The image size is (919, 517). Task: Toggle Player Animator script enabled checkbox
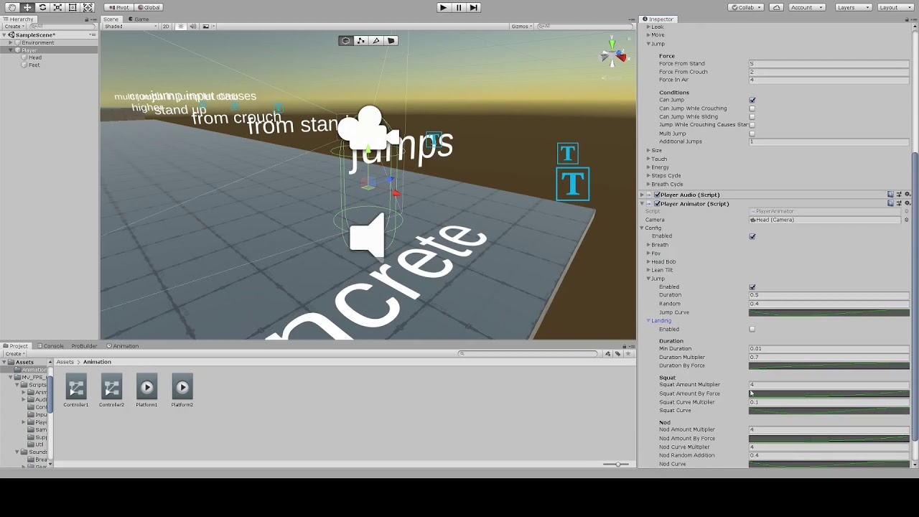(x=657, y=204)
